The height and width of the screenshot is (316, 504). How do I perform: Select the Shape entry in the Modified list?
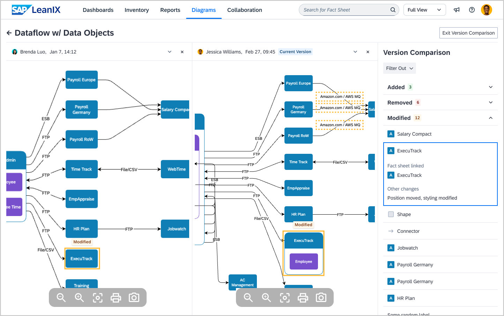pos(440,214)
